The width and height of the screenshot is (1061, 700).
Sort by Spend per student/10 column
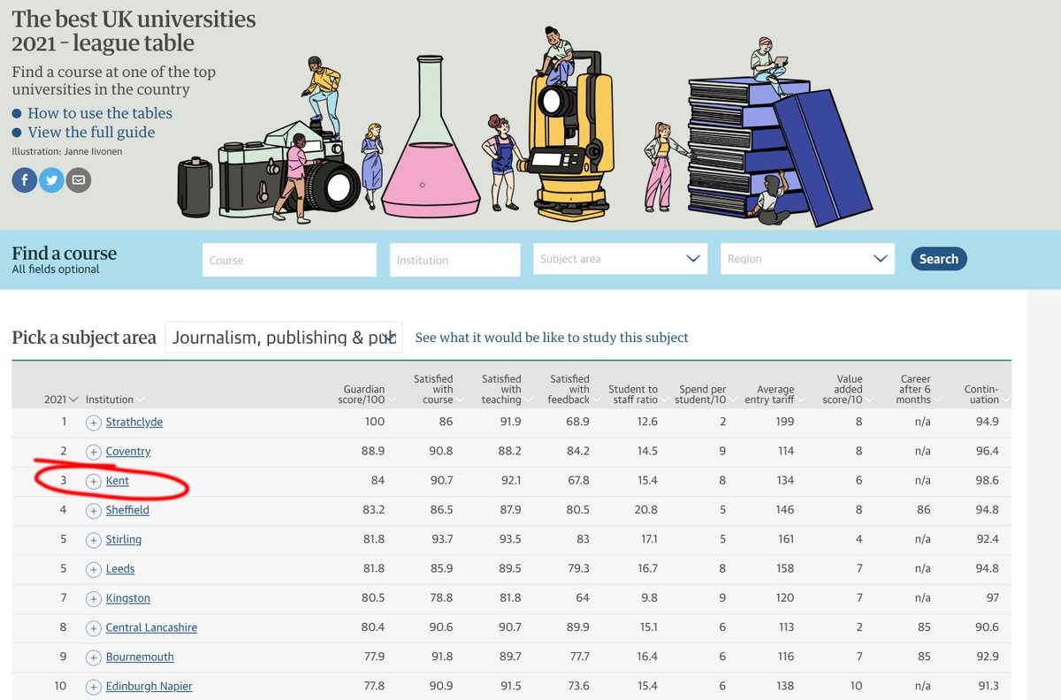[x=706, y=394]
